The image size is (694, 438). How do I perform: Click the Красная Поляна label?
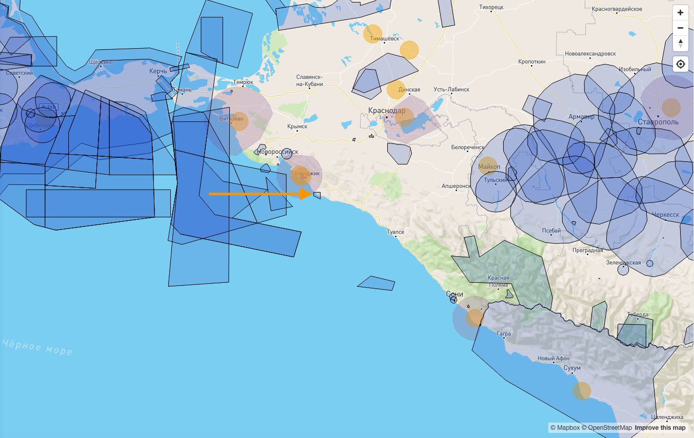click(498, 281)
